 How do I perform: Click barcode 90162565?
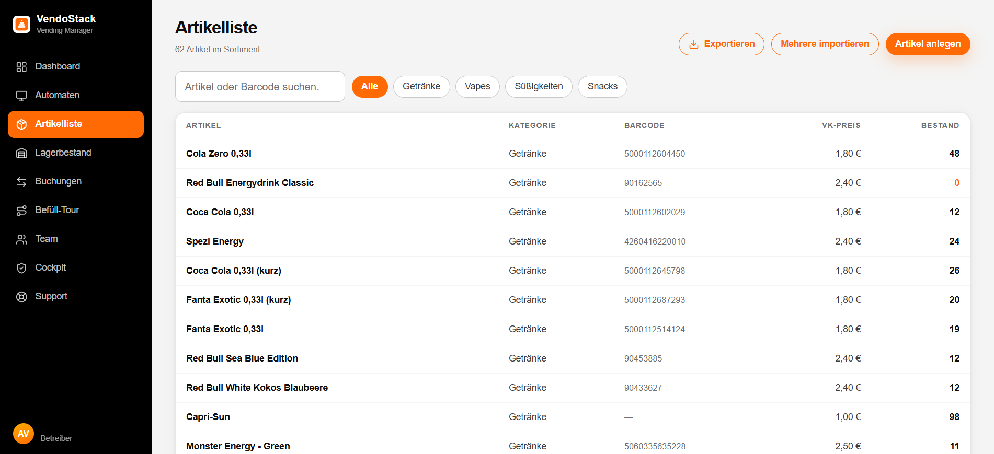(643, 183)
